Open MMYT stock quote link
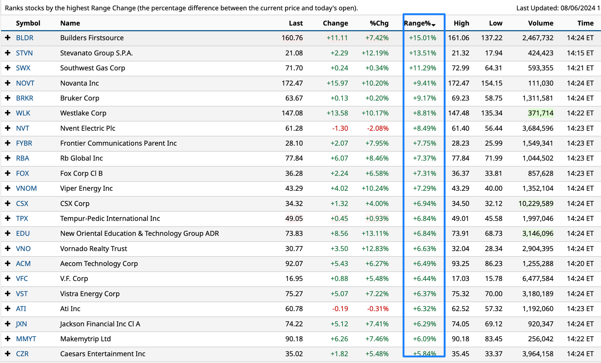 click(x=26, y=339)
